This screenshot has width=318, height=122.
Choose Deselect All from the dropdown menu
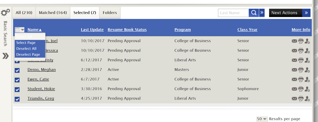(x=26, y=48)
